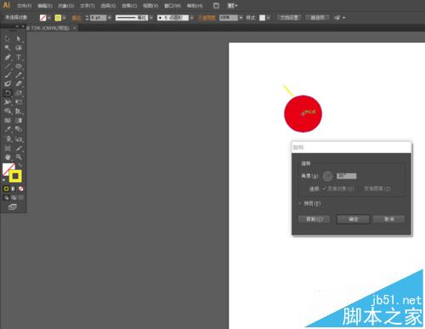The image size is (425, 329).
Task: Open the workspace arrangement dropdown in menu bar
Action: point(233,5)
